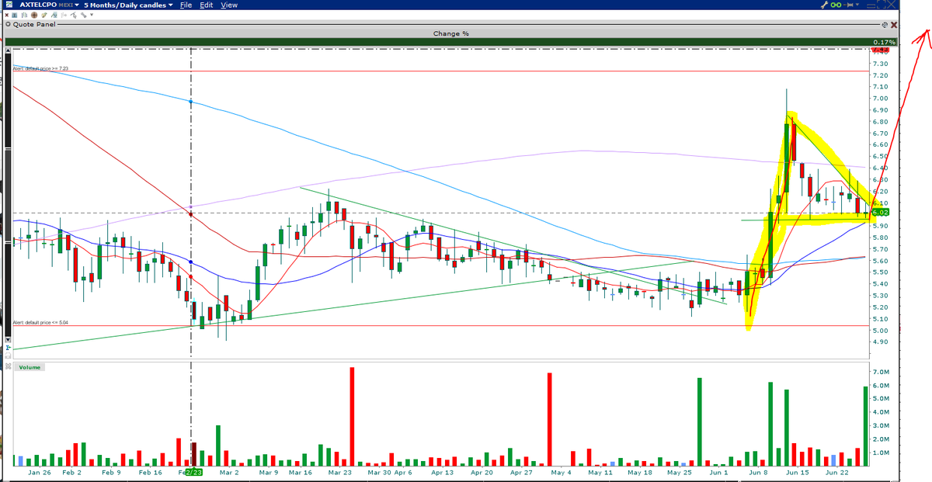Image resolution: width=932 pixels, height=482 pixels.
Task: Click the Volume panel label
Action: point(29,367)
